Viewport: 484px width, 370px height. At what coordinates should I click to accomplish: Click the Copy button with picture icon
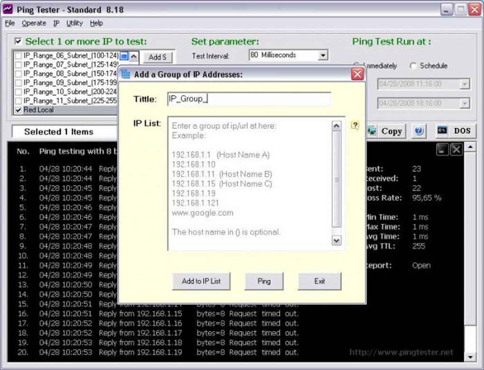(386, 131)
